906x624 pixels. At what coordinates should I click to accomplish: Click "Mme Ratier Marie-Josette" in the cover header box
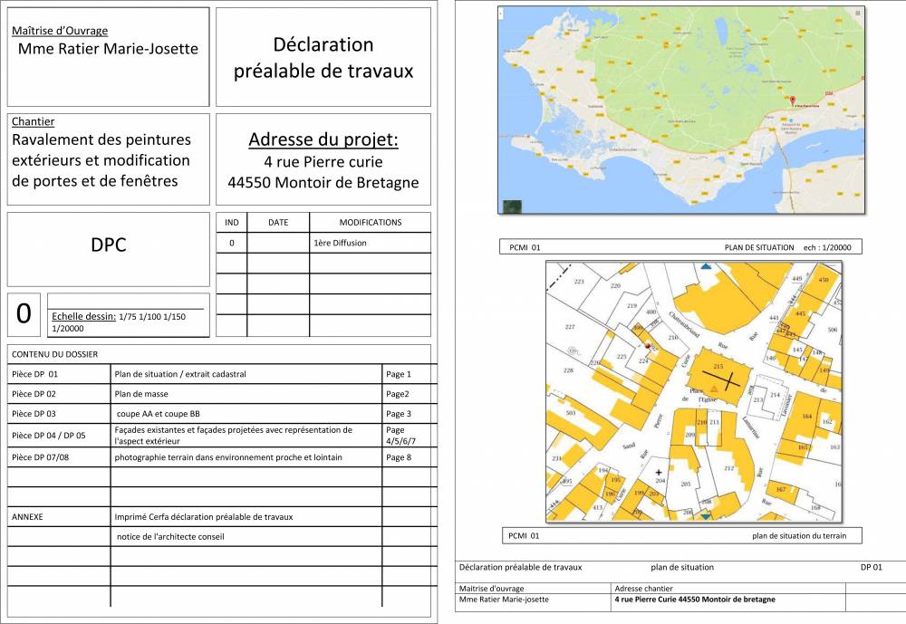tap(108, 49)
